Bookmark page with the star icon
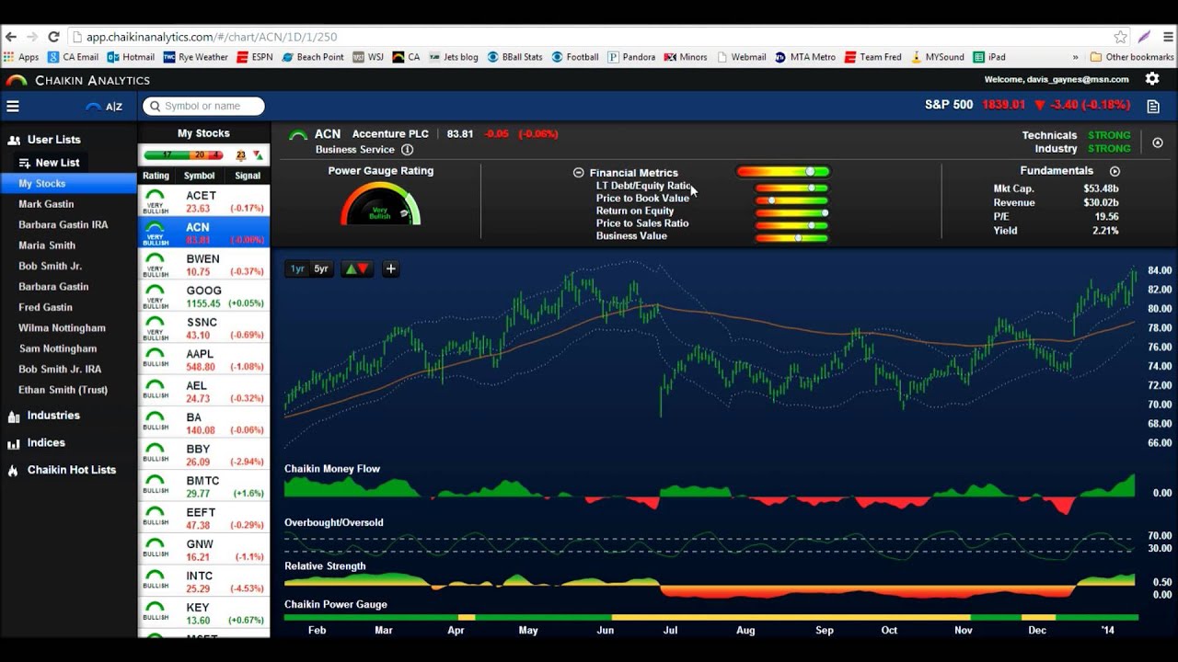 tap(1120, 37)
